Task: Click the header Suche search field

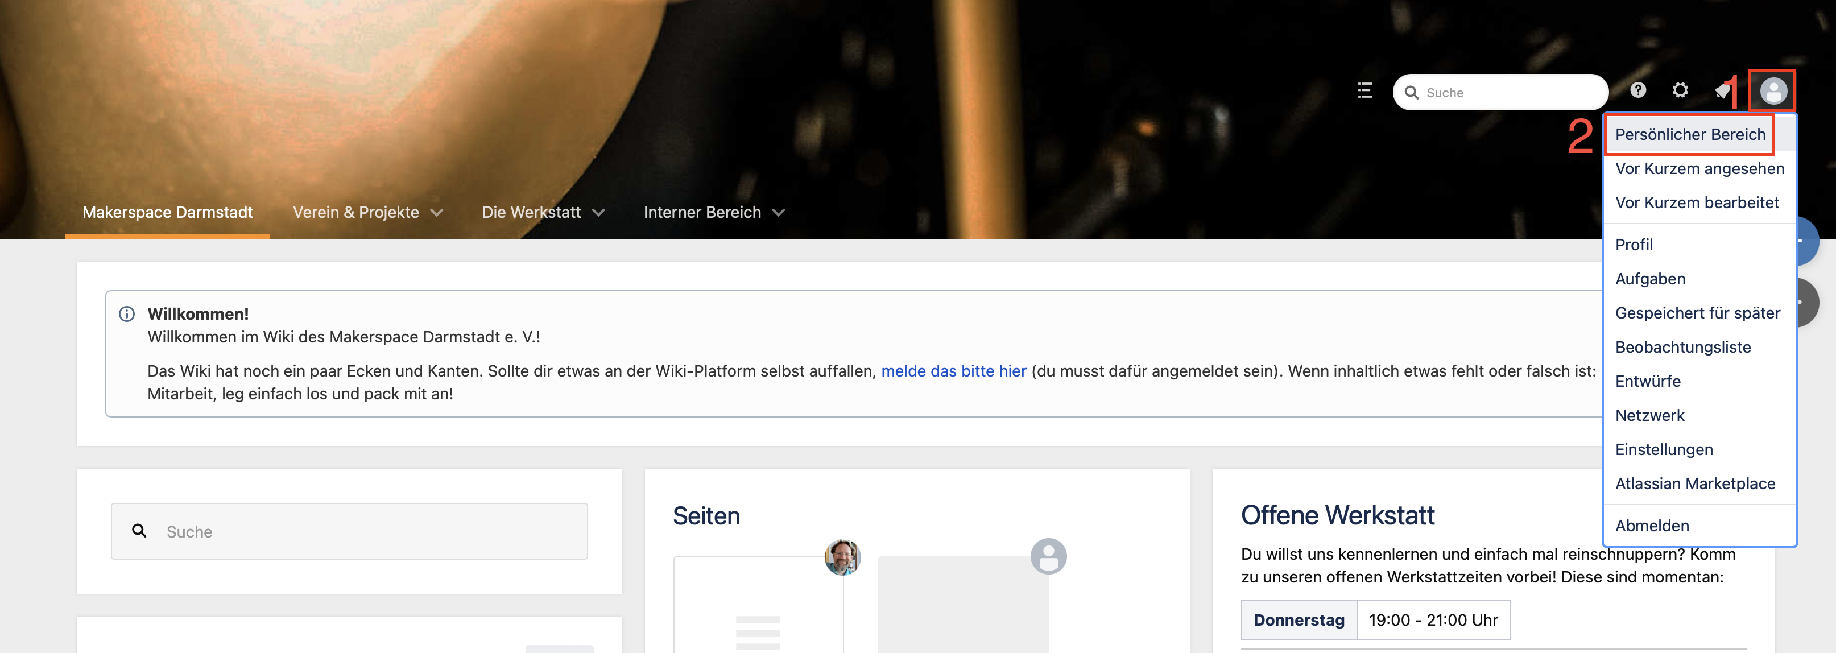Action: [1500, 92]
